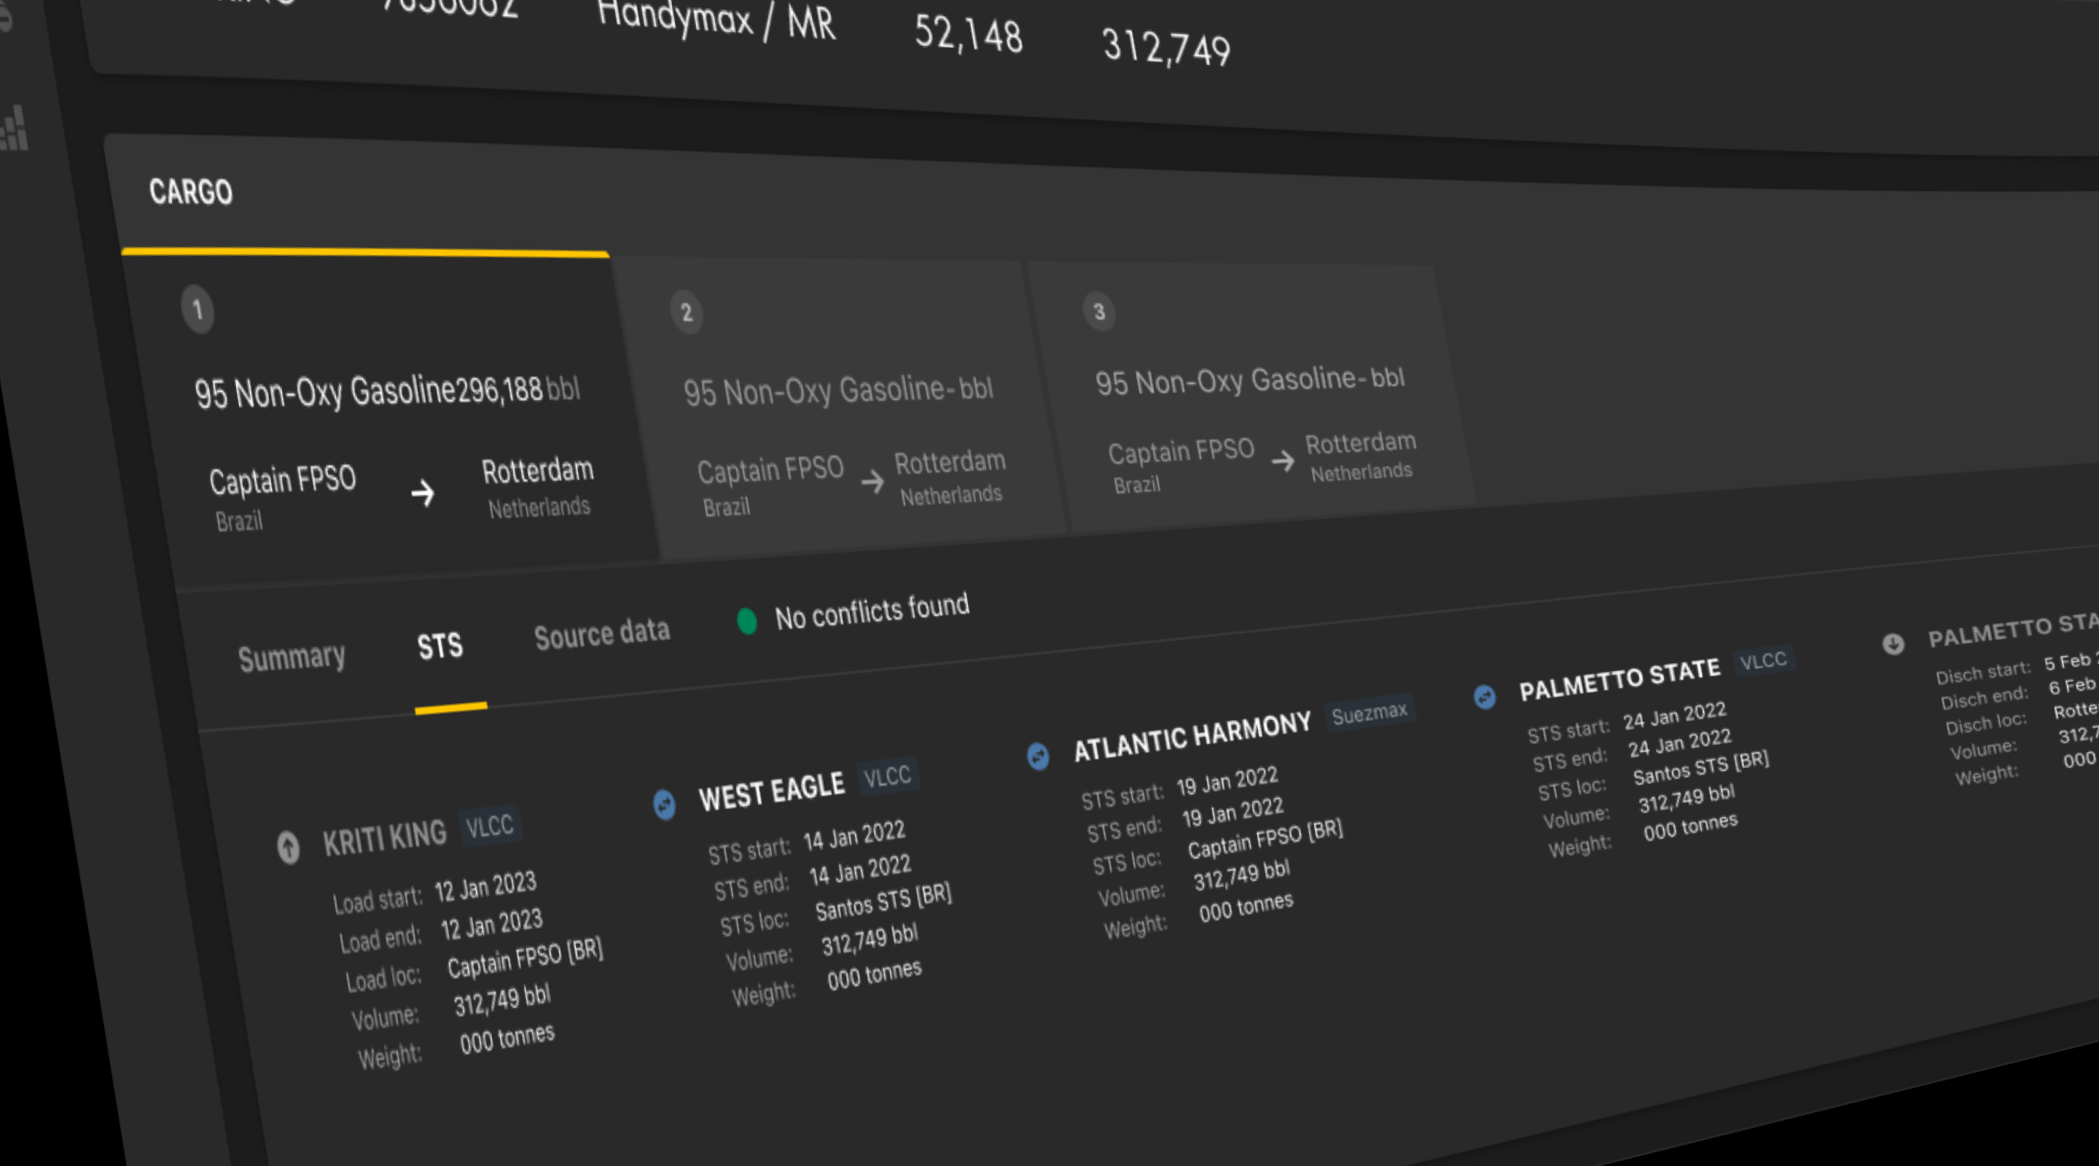The image size is (2099, 1166).
Task: Click the West Eagle STS transfer icon
Action: pyautogui.click(x=665, y=805)
